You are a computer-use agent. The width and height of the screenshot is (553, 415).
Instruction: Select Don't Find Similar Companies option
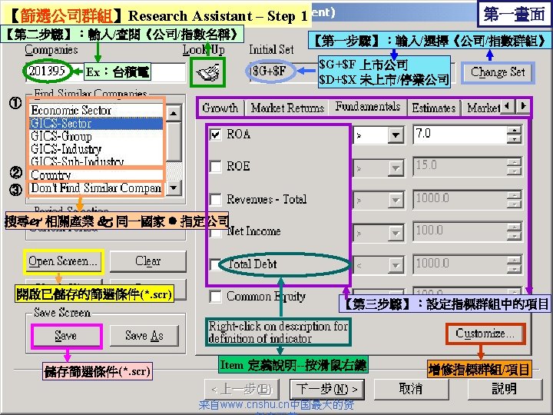(x=96, y=188)
